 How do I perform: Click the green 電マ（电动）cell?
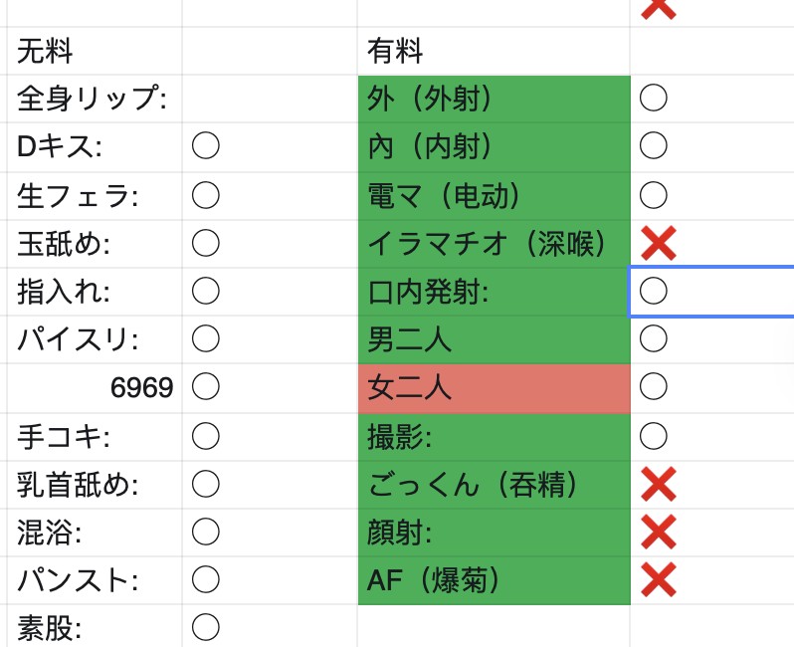[x=494, y=196]
